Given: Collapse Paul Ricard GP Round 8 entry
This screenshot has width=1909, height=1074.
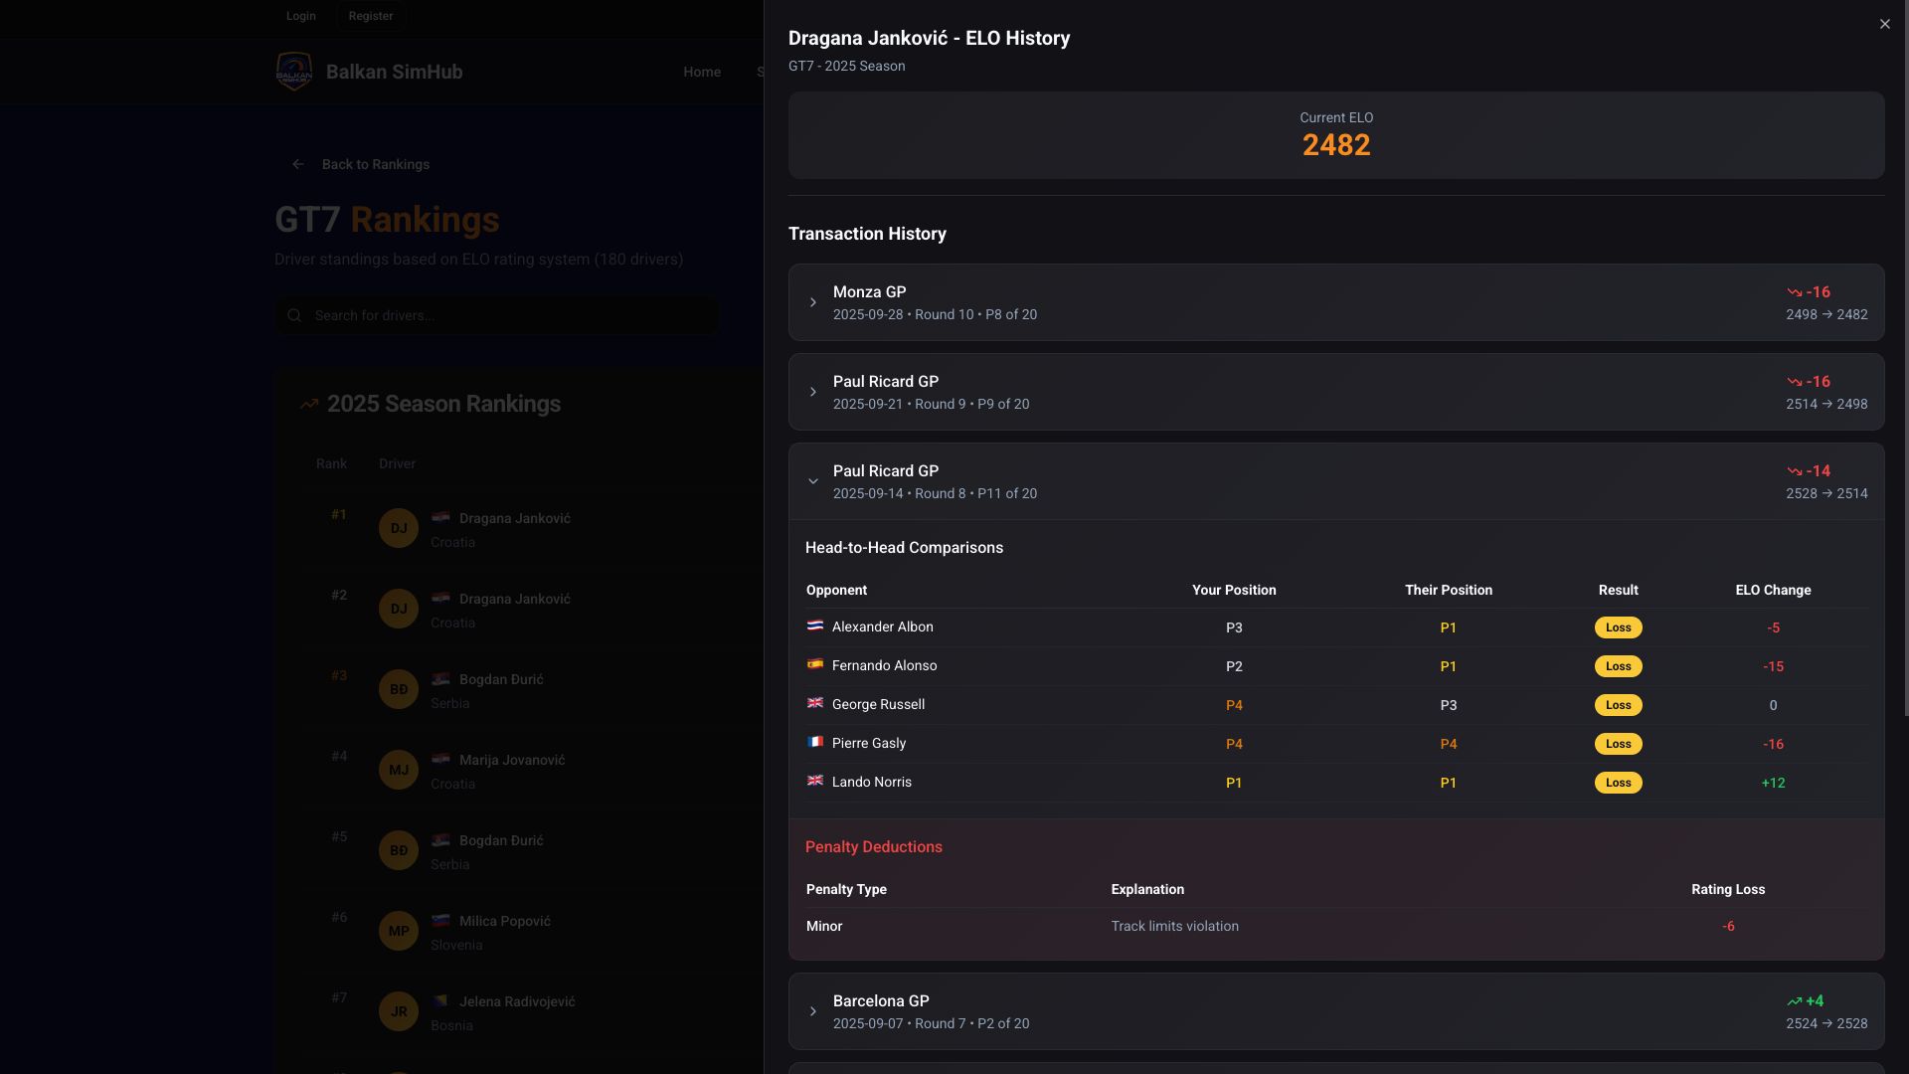Looking at the screenshot, I should pos(812,481).
